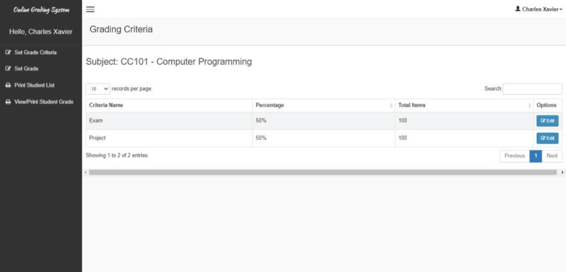
Task: Click the Print Student List printer icon
Action: coord(8,86)
